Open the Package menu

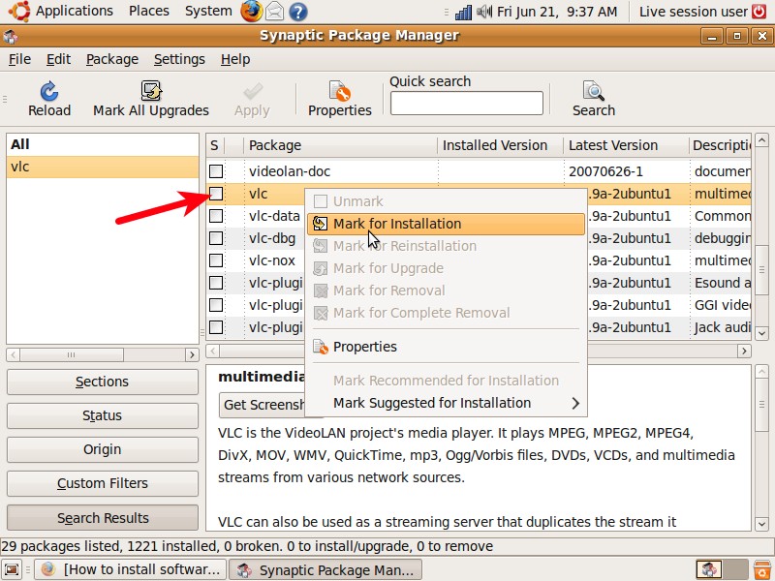click(x=112, y=59)
